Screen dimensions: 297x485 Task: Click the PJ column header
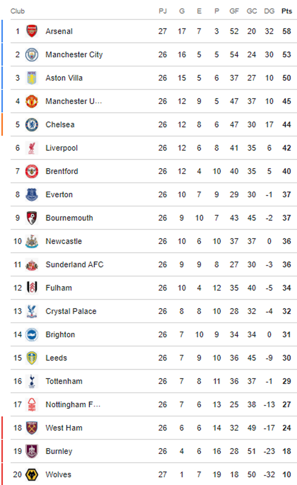(x=163, y=11)
